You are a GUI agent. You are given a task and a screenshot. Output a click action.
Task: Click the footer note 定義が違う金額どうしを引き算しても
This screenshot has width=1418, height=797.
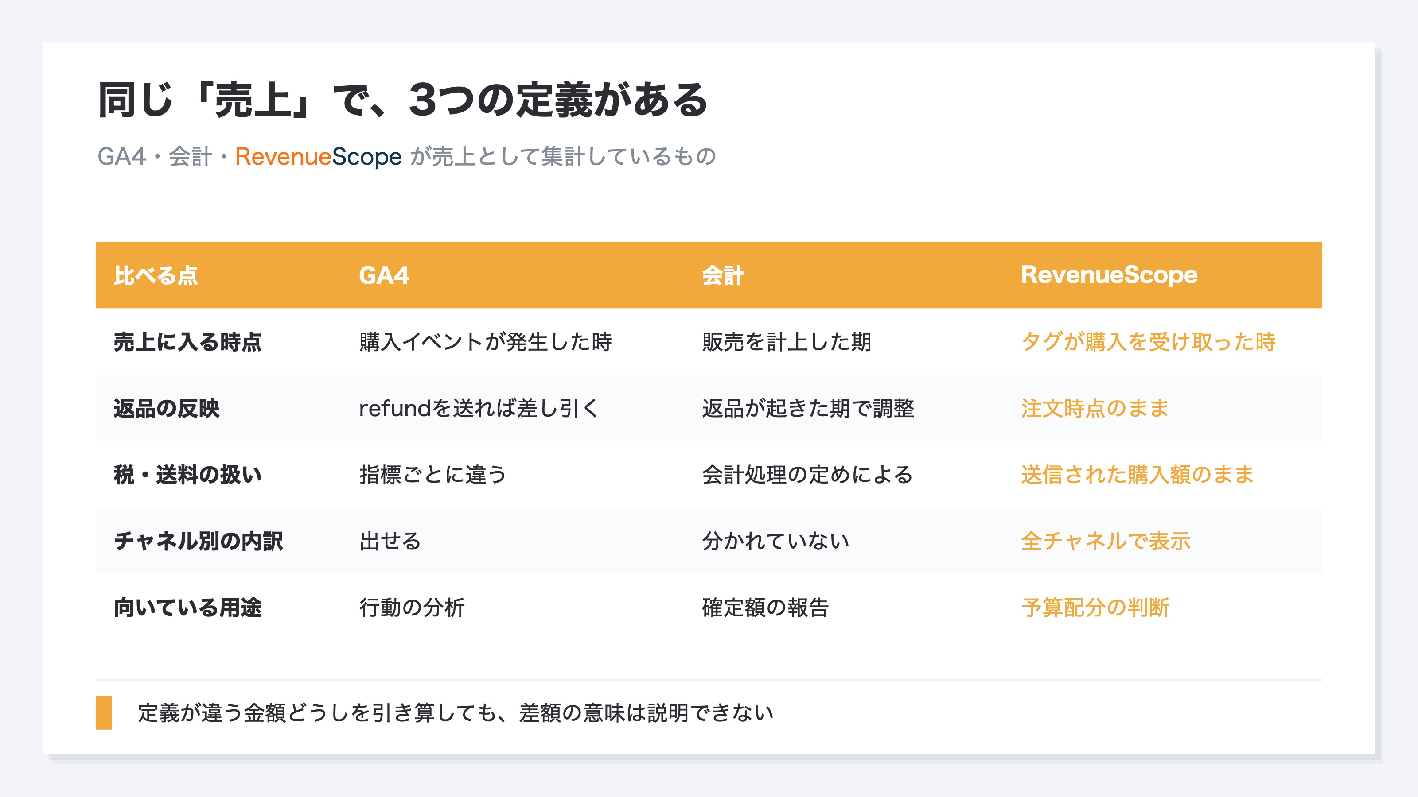[456, 713]
